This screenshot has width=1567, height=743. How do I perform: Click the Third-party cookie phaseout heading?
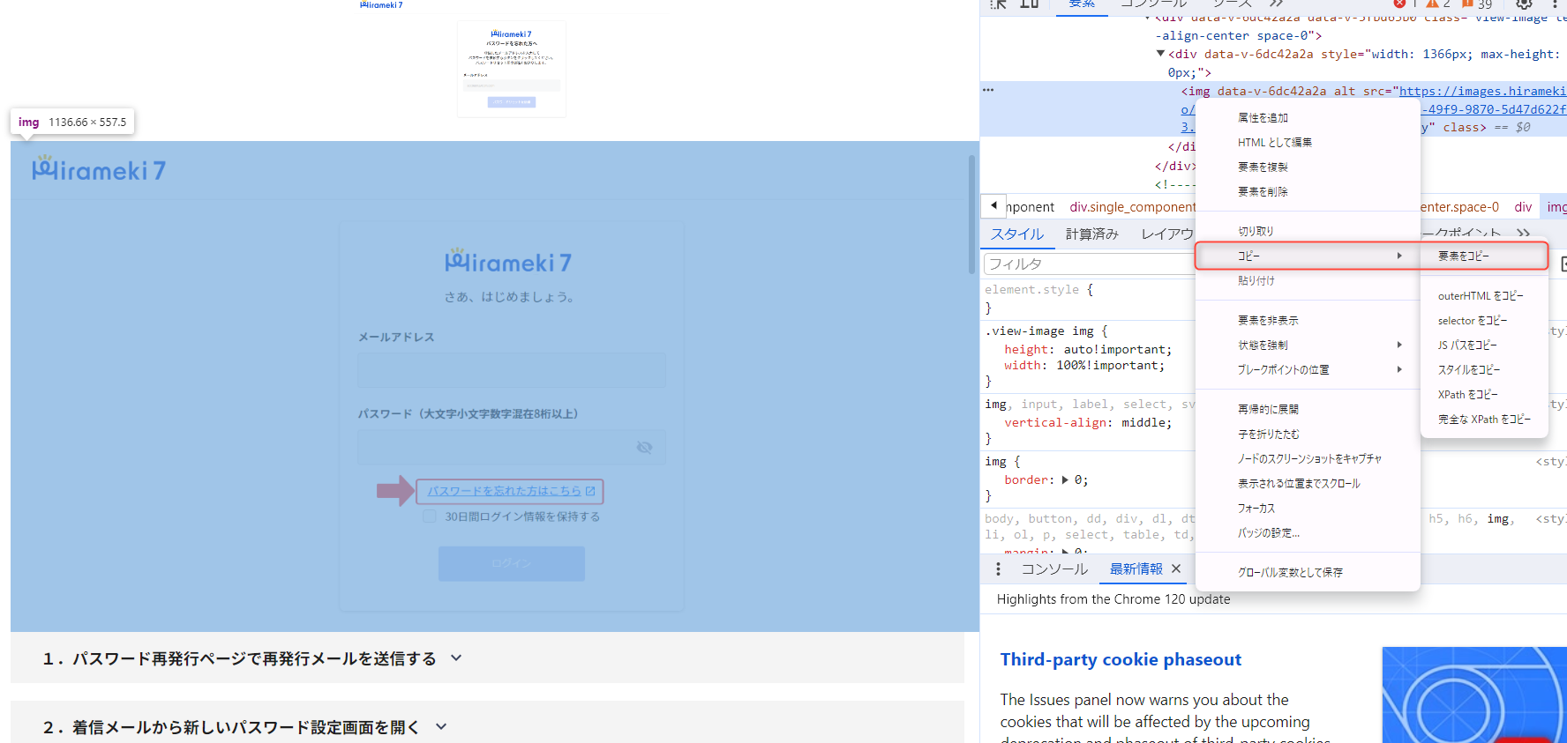pyautogui.click(x=1121, y=659)
